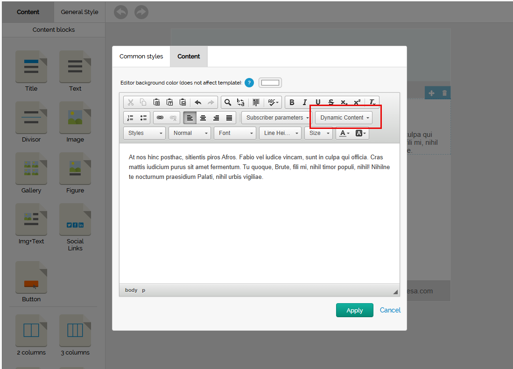The width and height of the screenshot is (513, 369).
Task: Click the Find magnifier icon
Action: (228, 102)
